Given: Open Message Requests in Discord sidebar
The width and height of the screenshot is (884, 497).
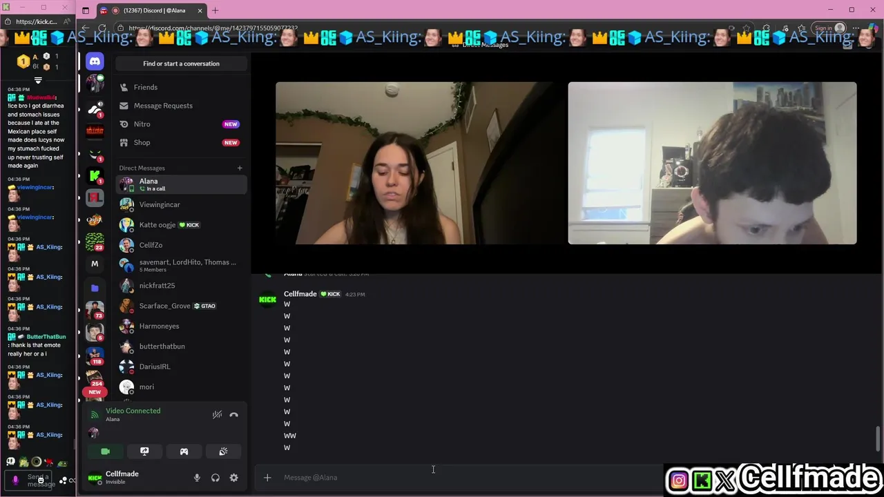Looking at the screenshot, I should tap(181, 106).
